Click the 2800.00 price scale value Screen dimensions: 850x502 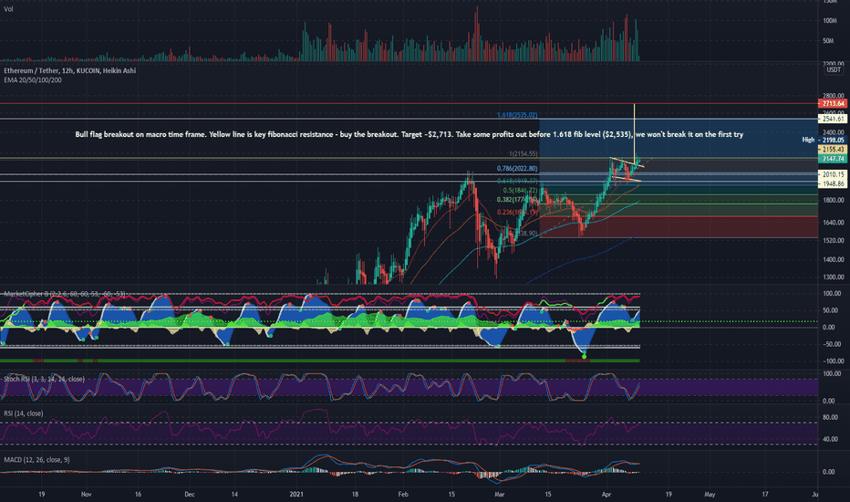pos(834,96)
